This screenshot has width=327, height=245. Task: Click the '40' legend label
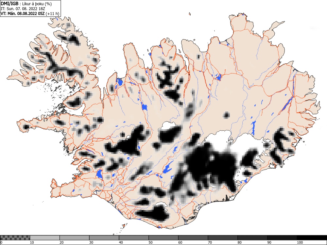click(x=121, y=242)
